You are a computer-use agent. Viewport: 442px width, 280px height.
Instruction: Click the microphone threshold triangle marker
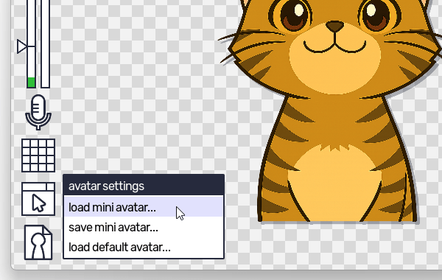tap(22, 46)
